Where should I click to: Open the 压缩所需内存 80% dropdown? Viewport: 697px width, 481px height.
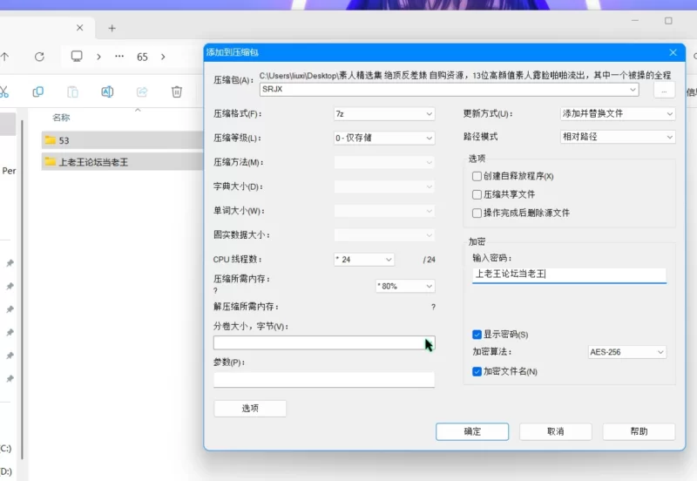(x=405, y=286)
